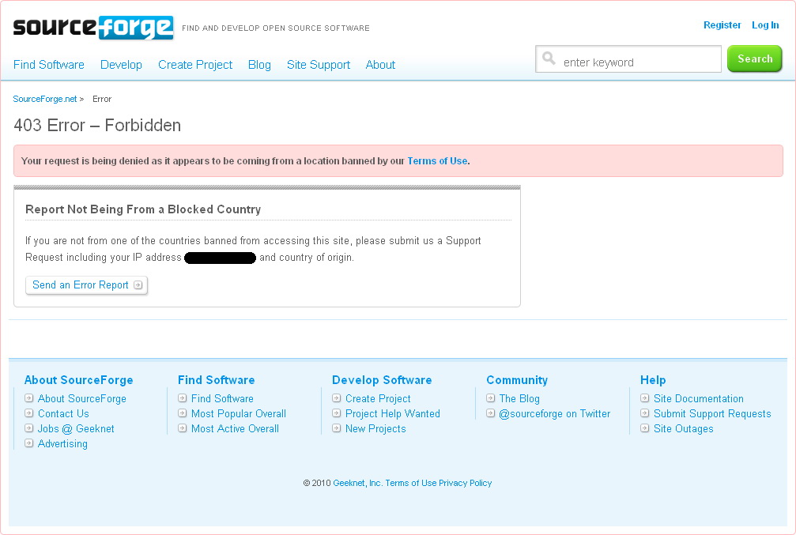Open the New Projects footer link

(375, 429)
